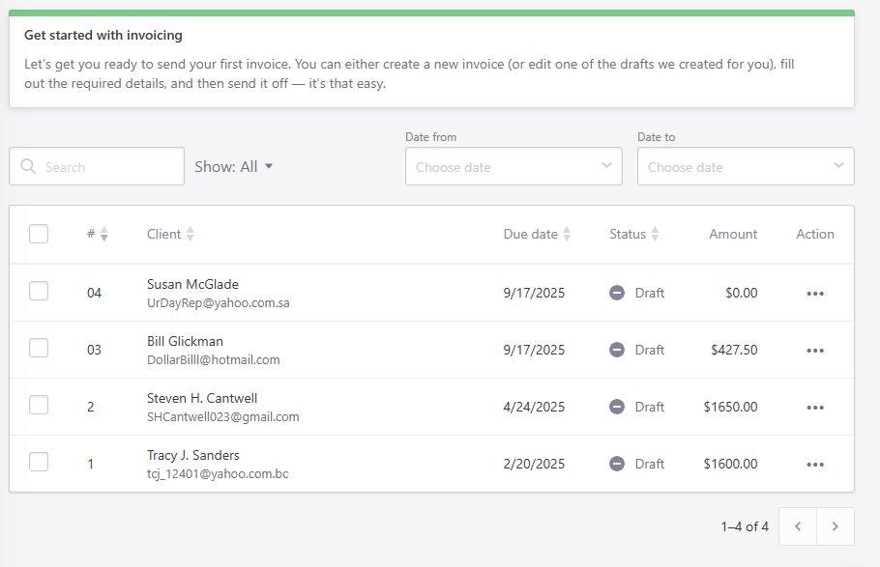This screenshot has height=567, width=880.
Task: Open the Date from picker
Action: coord(513,166)
